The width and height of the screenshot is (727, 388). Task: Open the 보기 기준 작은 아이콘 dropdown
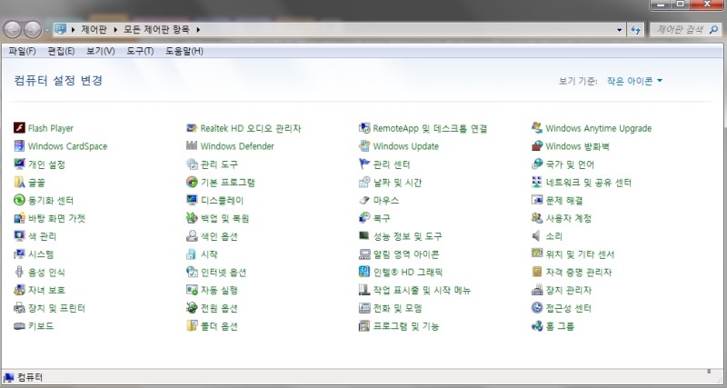click(634, 81)
